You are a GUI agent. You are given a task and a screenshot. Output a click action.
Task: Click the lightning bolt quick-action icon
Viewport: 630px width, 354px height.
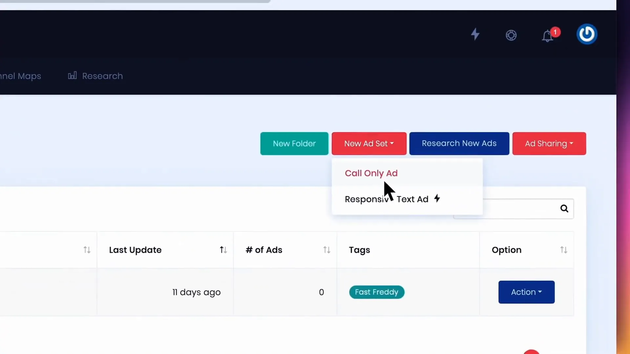[x=475, y=34]
